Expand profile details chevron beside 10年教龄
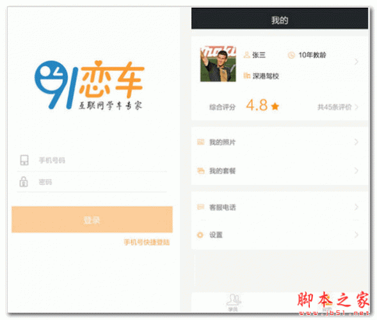The image size is (377, 320). pyautogui.click(x=357, y=61)
